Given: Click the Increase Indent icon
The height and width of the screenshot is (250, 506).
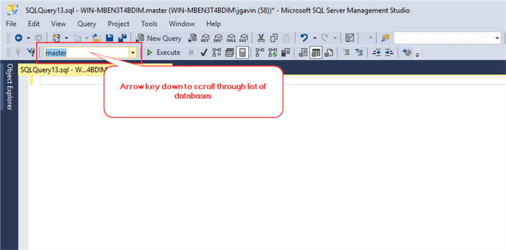Looking at the screenshot, I should pos(390,52).
